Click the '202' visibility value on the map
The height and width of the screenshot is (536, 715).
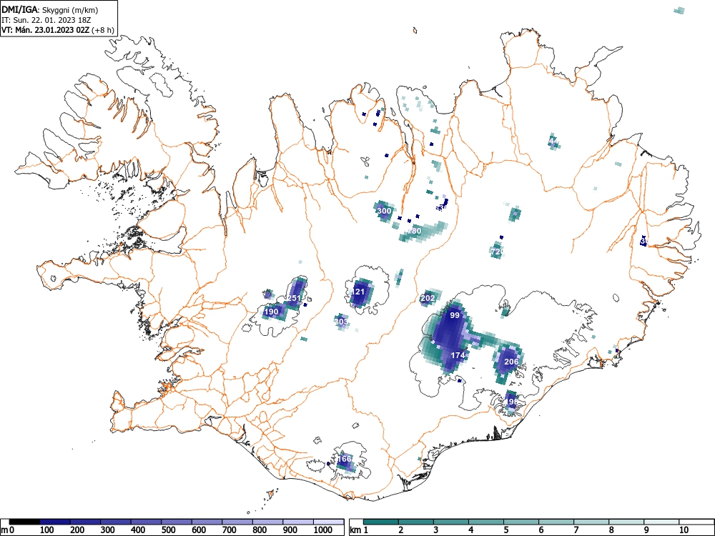[x=428, y=298]
